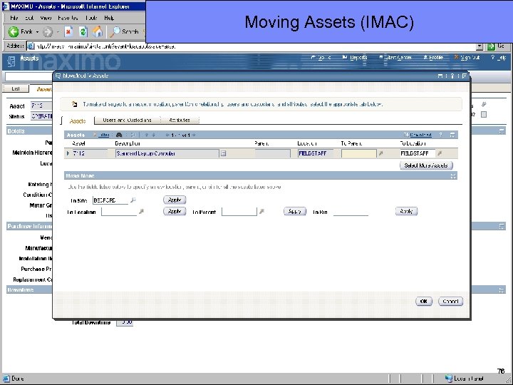The width and height of the screenshot is (513, 385).
Task: Click Apply next to Mass Move To Parent
Action: (x=295, y=212)
